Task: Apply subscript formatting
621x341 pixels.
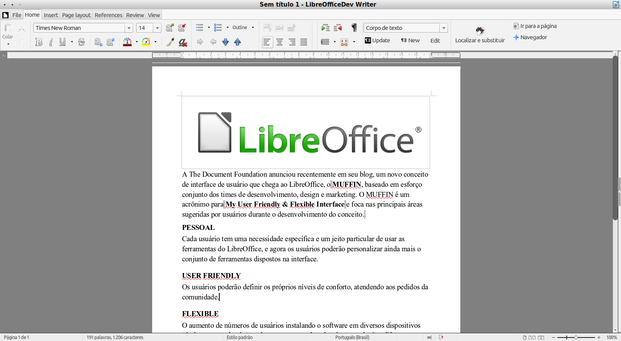Action: (x=98, y=42)
